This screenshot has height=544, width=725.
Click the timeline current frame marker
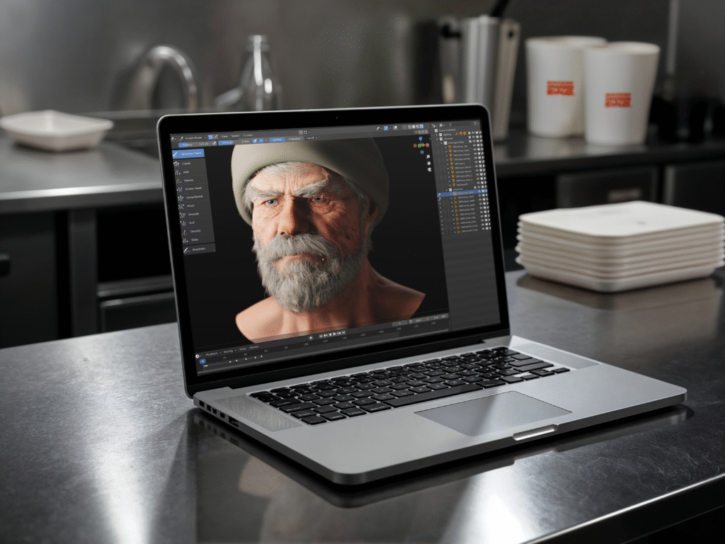(x=202, y=362)
